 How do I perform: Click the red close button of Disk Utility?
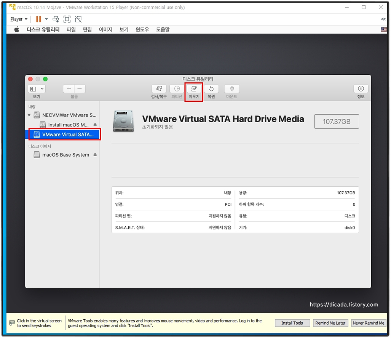(x=30, y=79)
